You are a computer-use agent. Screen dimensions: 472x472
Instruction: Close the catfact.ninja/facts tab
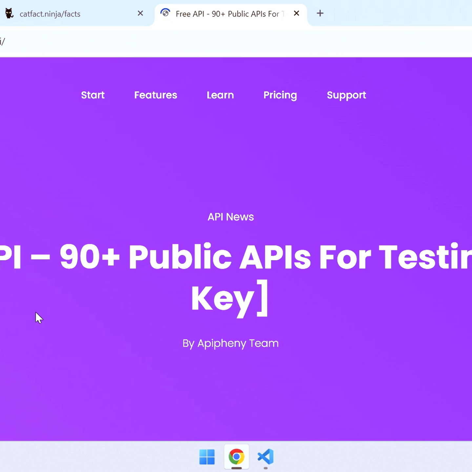pos(140,13)
